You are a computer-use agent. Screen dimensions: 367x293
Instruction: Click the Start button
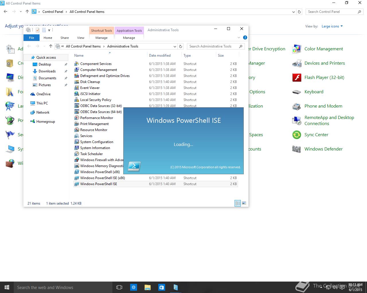pos(7,287)
